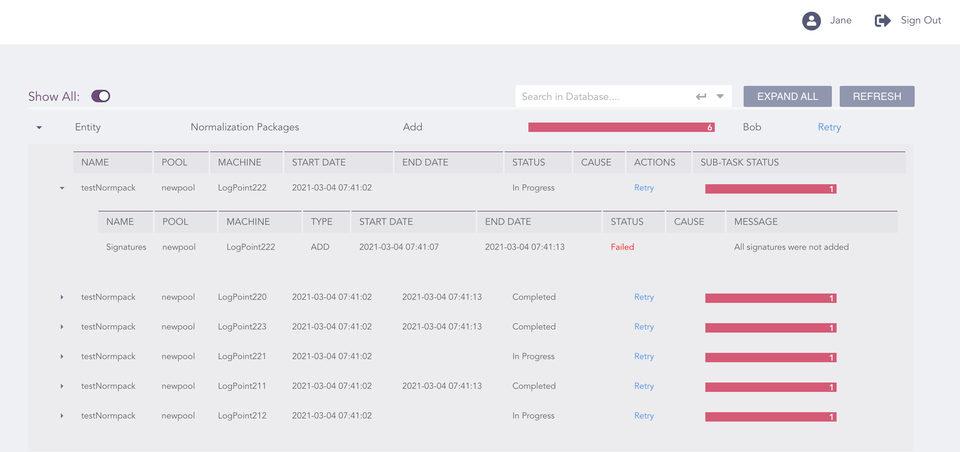
Task: Click Retry for the LogPoint211 row
Action: point(644,386)
